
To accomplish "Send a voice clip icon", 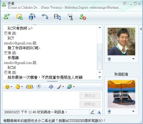I will pyautogui.click(x=39, y=87).
